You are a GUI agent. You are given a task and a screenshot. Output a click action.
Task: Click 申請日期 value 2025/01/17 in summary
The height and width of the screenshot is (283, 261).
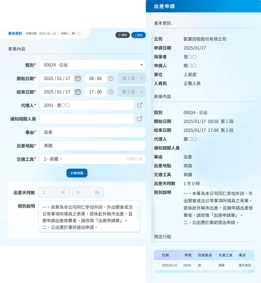click(x=195, y=48)
